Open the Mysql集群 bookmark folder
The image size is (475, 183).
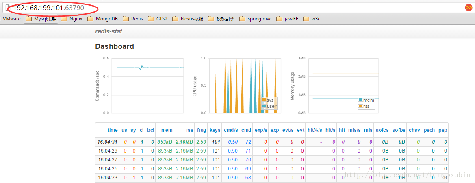point(41,19)
